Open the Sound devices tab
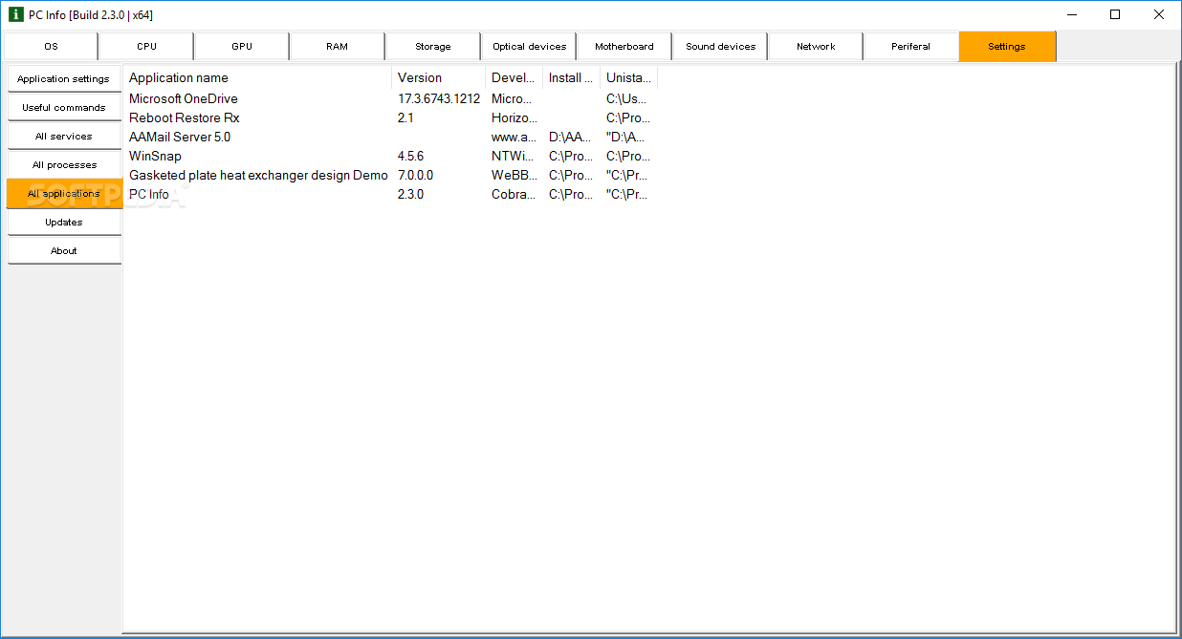 [720, 46]
